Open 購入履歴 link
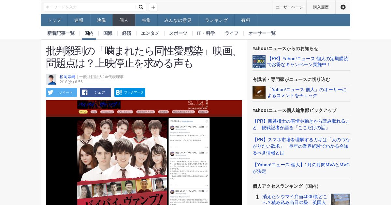This screenshot has height=205, width=391. pyautogui.click(x=321, y=7)
